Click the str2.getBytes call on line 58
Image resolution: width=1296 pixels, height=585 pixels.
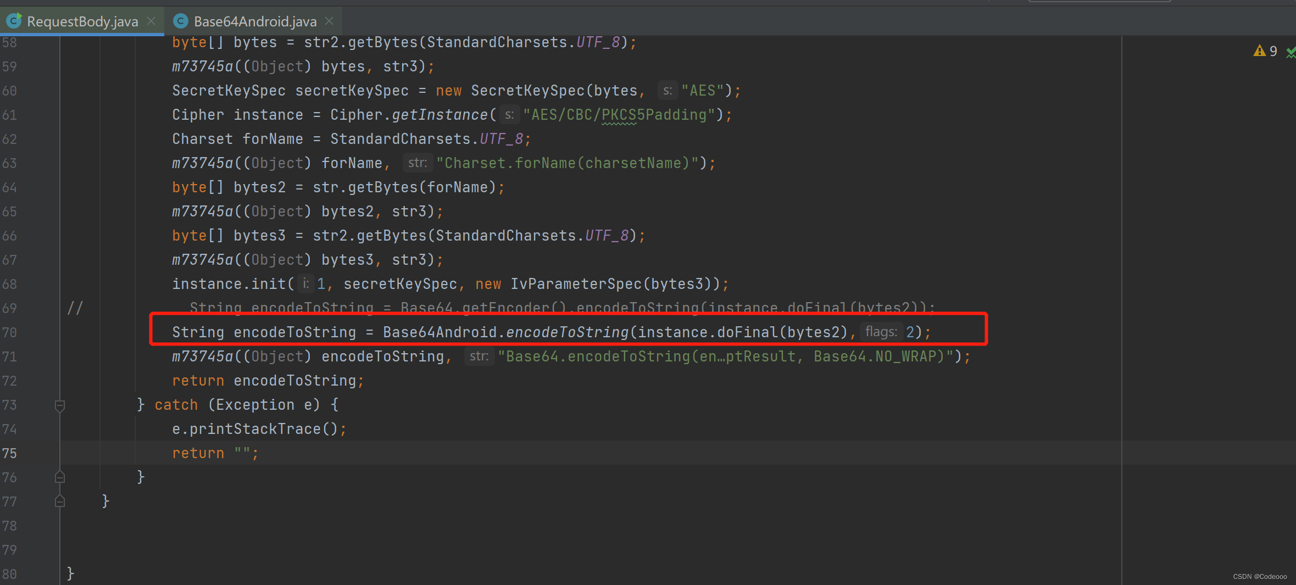tap(361, 42)
